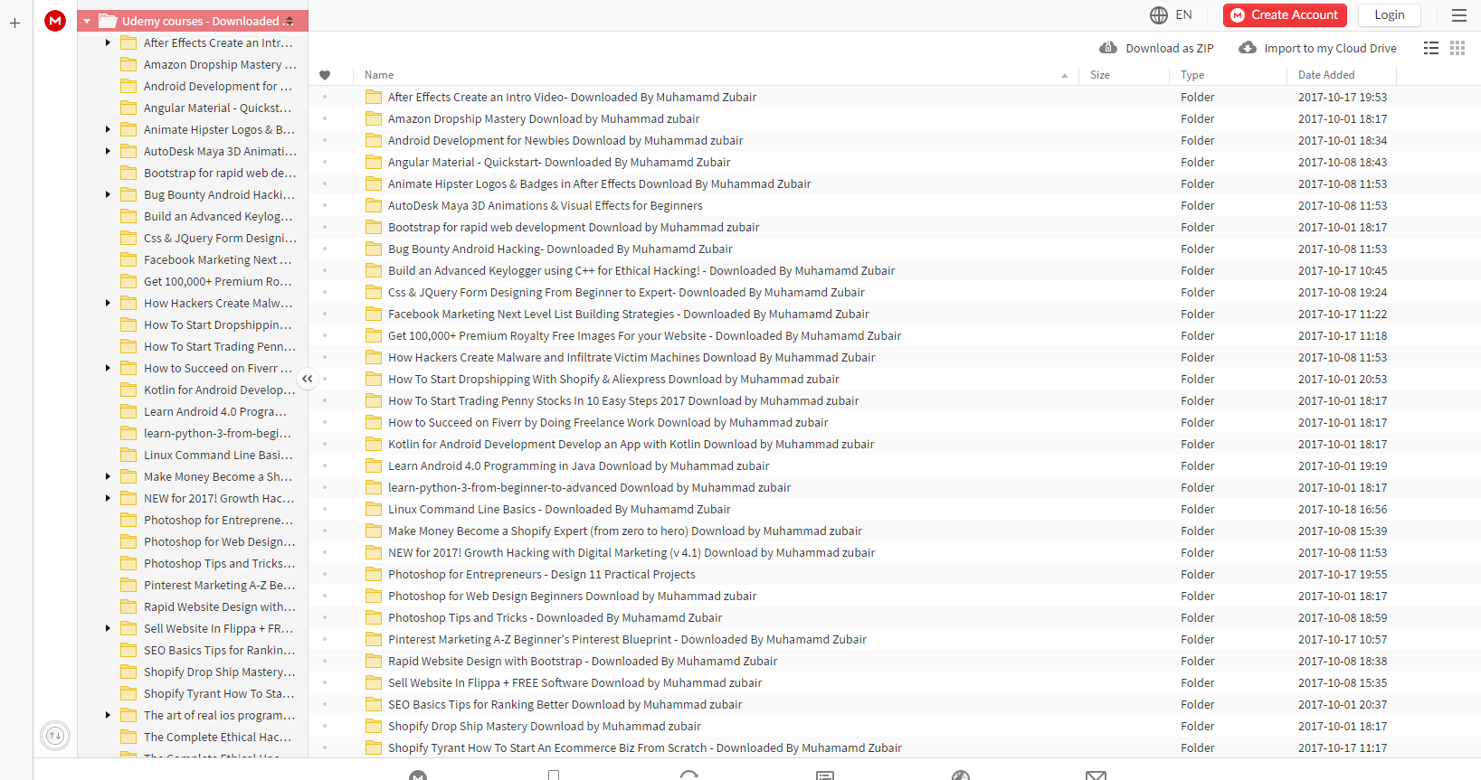This screenshot has height=780, width=1481.
Task: Select Linux Command Line Basics in left tree
Action: pos(218,455)
